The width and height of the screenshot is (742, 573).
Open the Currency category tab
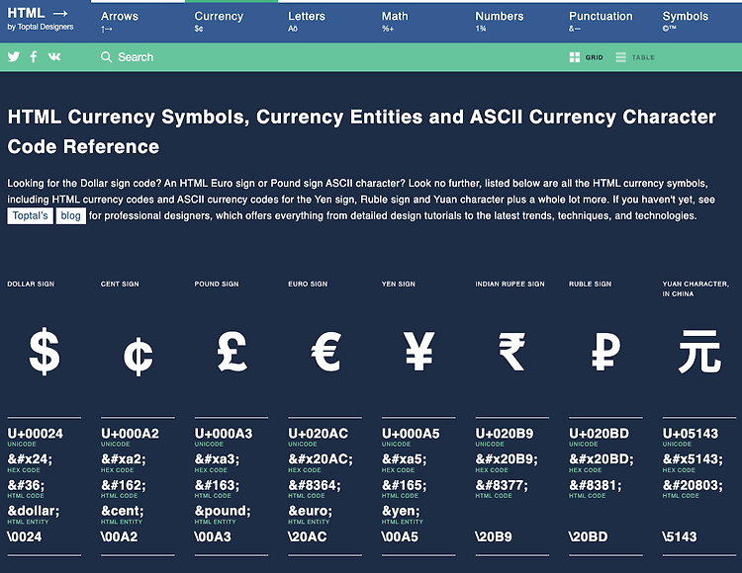(219, 22)
